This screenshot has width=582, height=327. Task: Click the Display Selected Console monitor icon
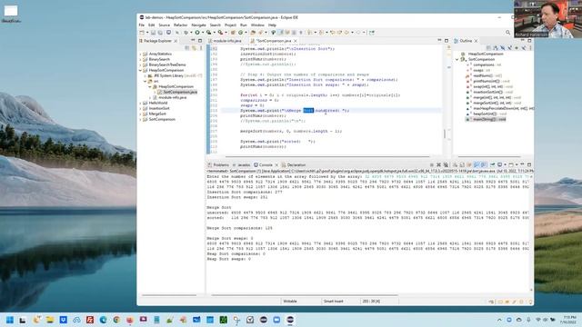tap(499, 164)
